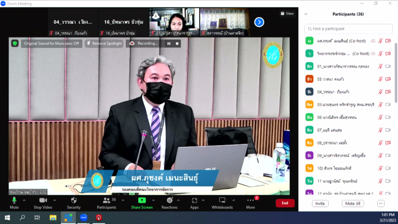Open Windows Start menu
Image resolution: width=398 pixels, height=224 pixels.
point(7,218)
